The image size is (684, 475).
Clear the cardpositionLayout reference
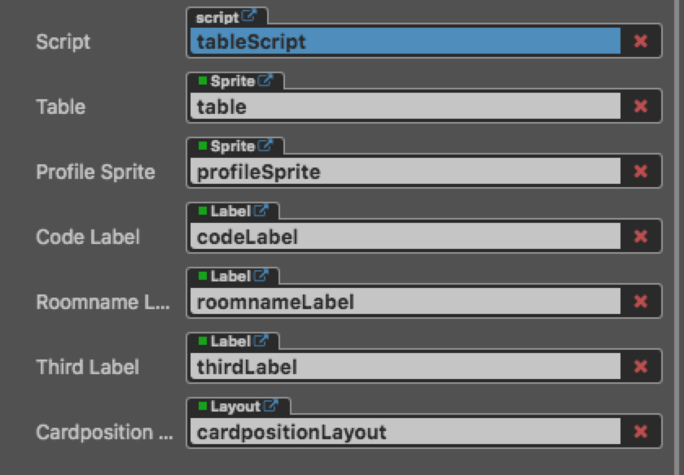[x=641, y=432]
